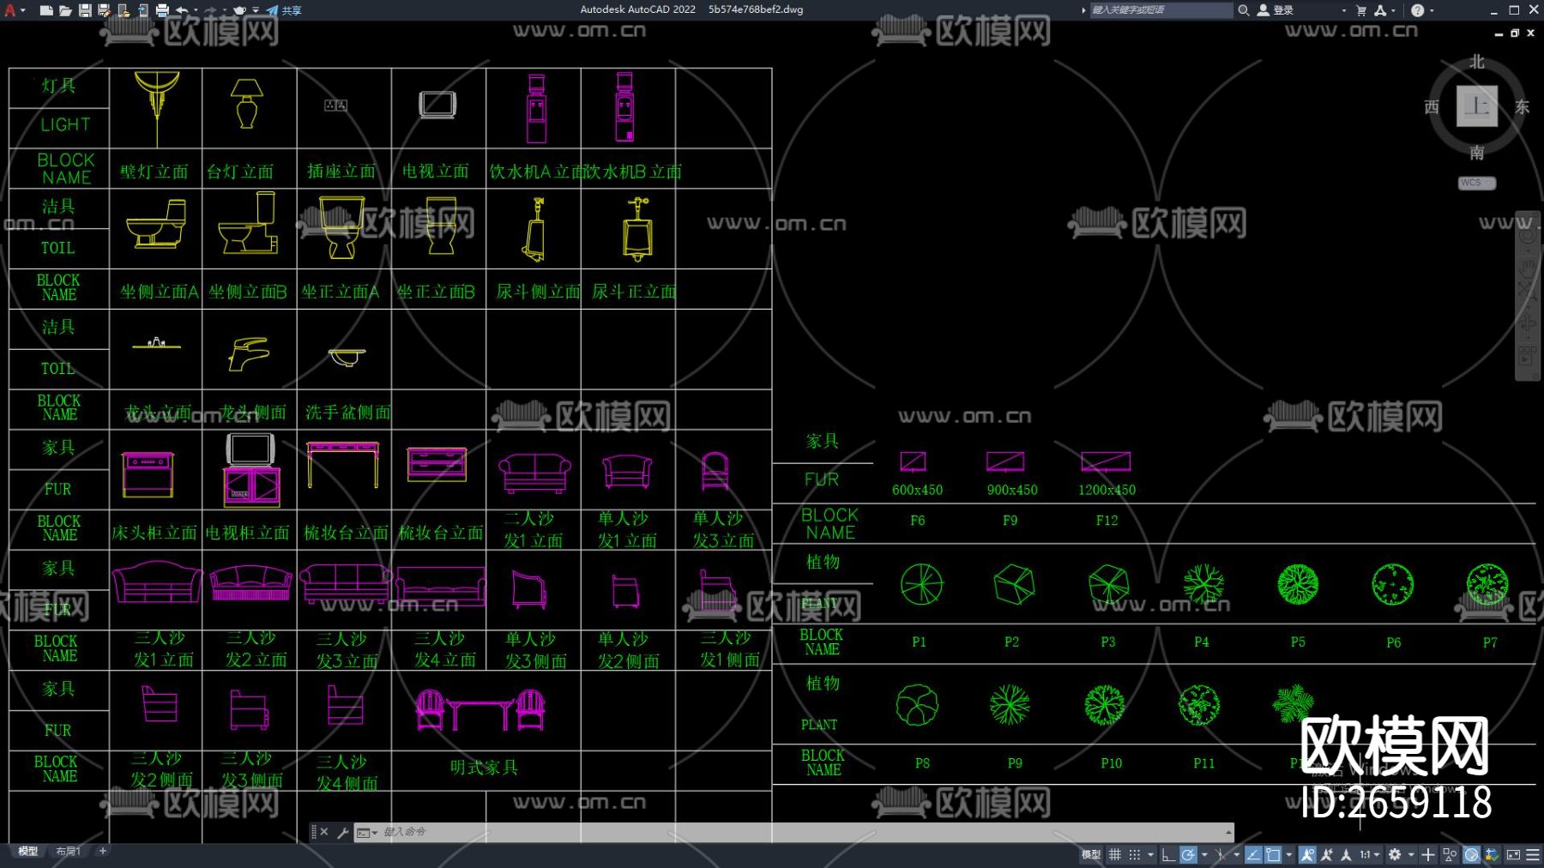Toggle polar tracking in status bar
The height and width of the screenshot is (868, 1544).
[x=1188, y=854]
